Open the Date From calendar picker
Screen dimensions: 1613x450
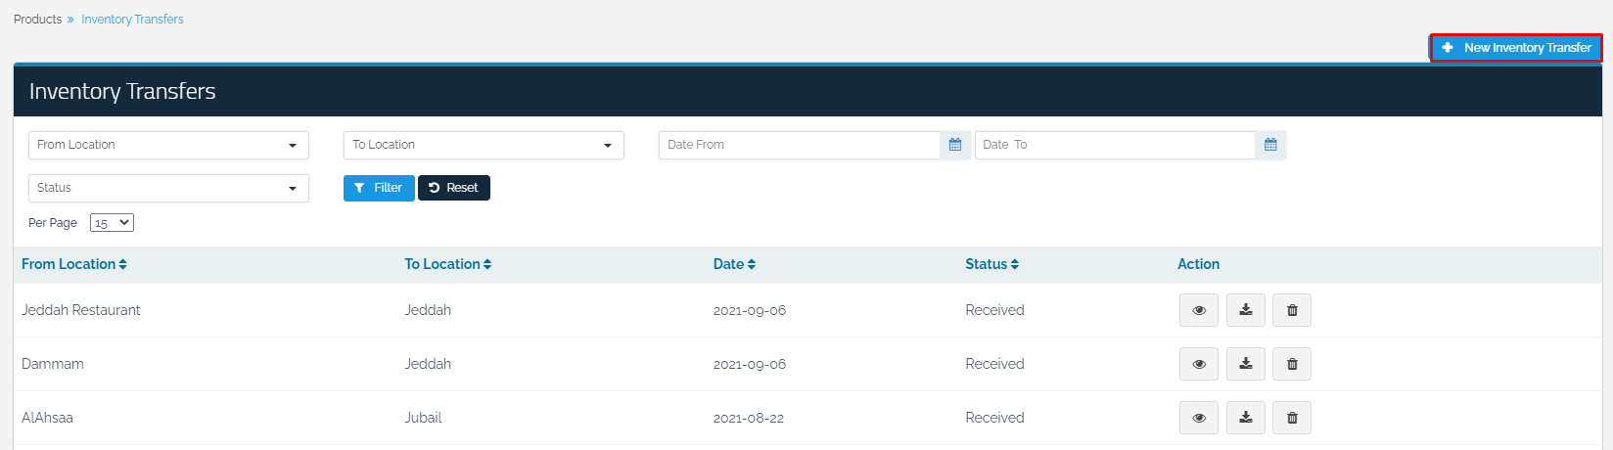tap(955, 145)
